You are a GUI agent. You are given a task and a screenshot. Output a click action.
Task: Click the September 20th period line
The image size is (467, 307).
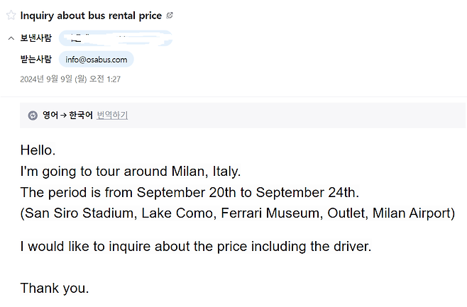[190, 192]
